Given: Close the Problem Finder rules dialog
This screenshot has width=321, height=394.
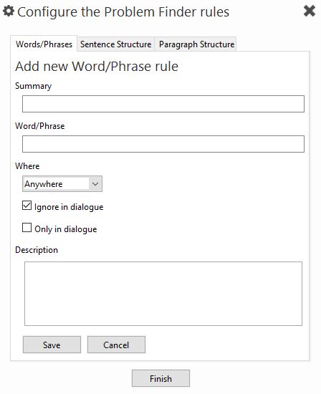Looking at the screenshot, I should (x=310, y=11).
